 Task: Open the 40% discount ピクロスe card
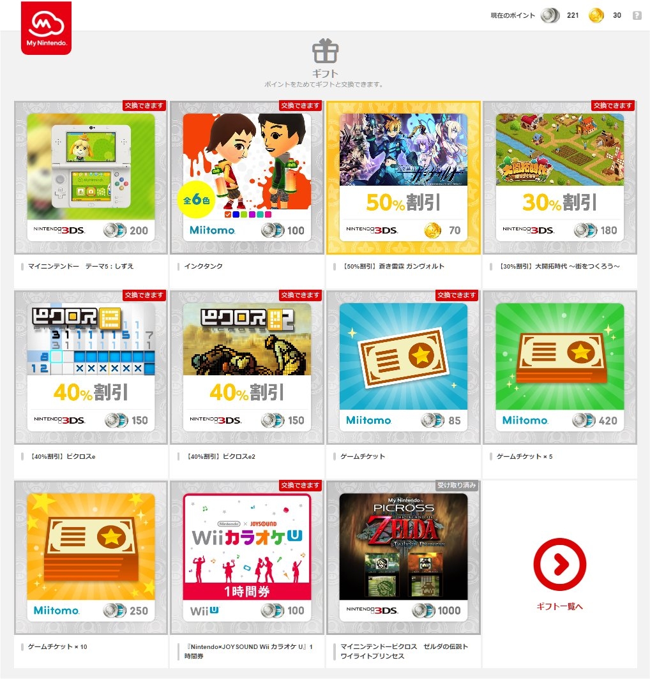pos(91,367)
